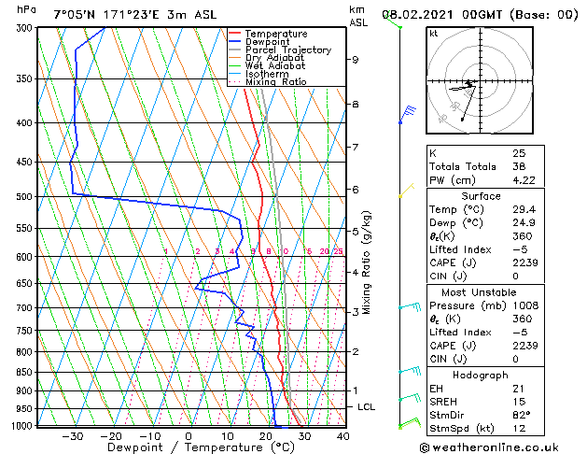Screen dimensions: 587x454
Task: Click the 'Dry Adiabat' legend label
Action: coord(274,58)
